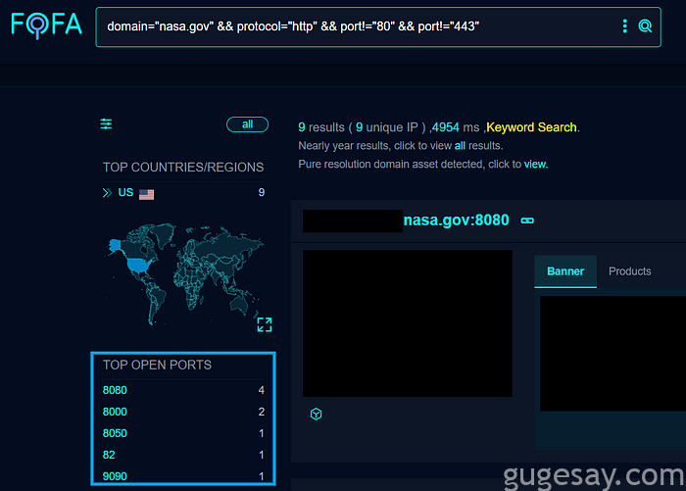
Task: Click the world map thumbnail
Action: [x=184, y=273]
